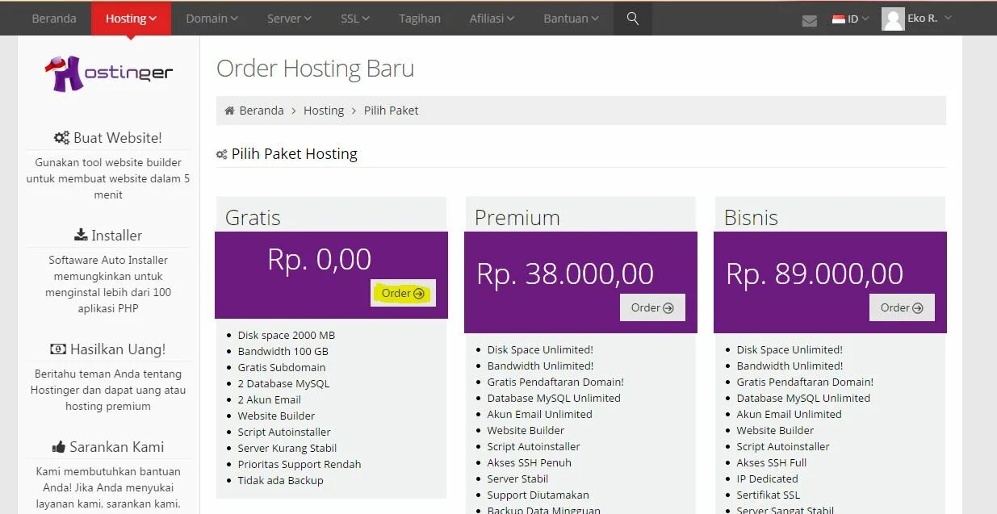Go to Beranda in navbar
The width and height of the screenshot is (997, 514).
pyautogui.click(x=54, y=18)
